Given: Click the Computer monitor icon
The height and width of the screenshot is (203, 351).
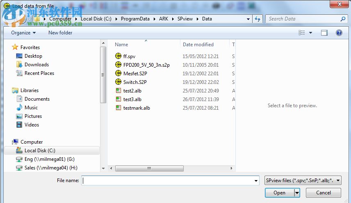Looking at the screenshot, I should [x=15, y=142].
